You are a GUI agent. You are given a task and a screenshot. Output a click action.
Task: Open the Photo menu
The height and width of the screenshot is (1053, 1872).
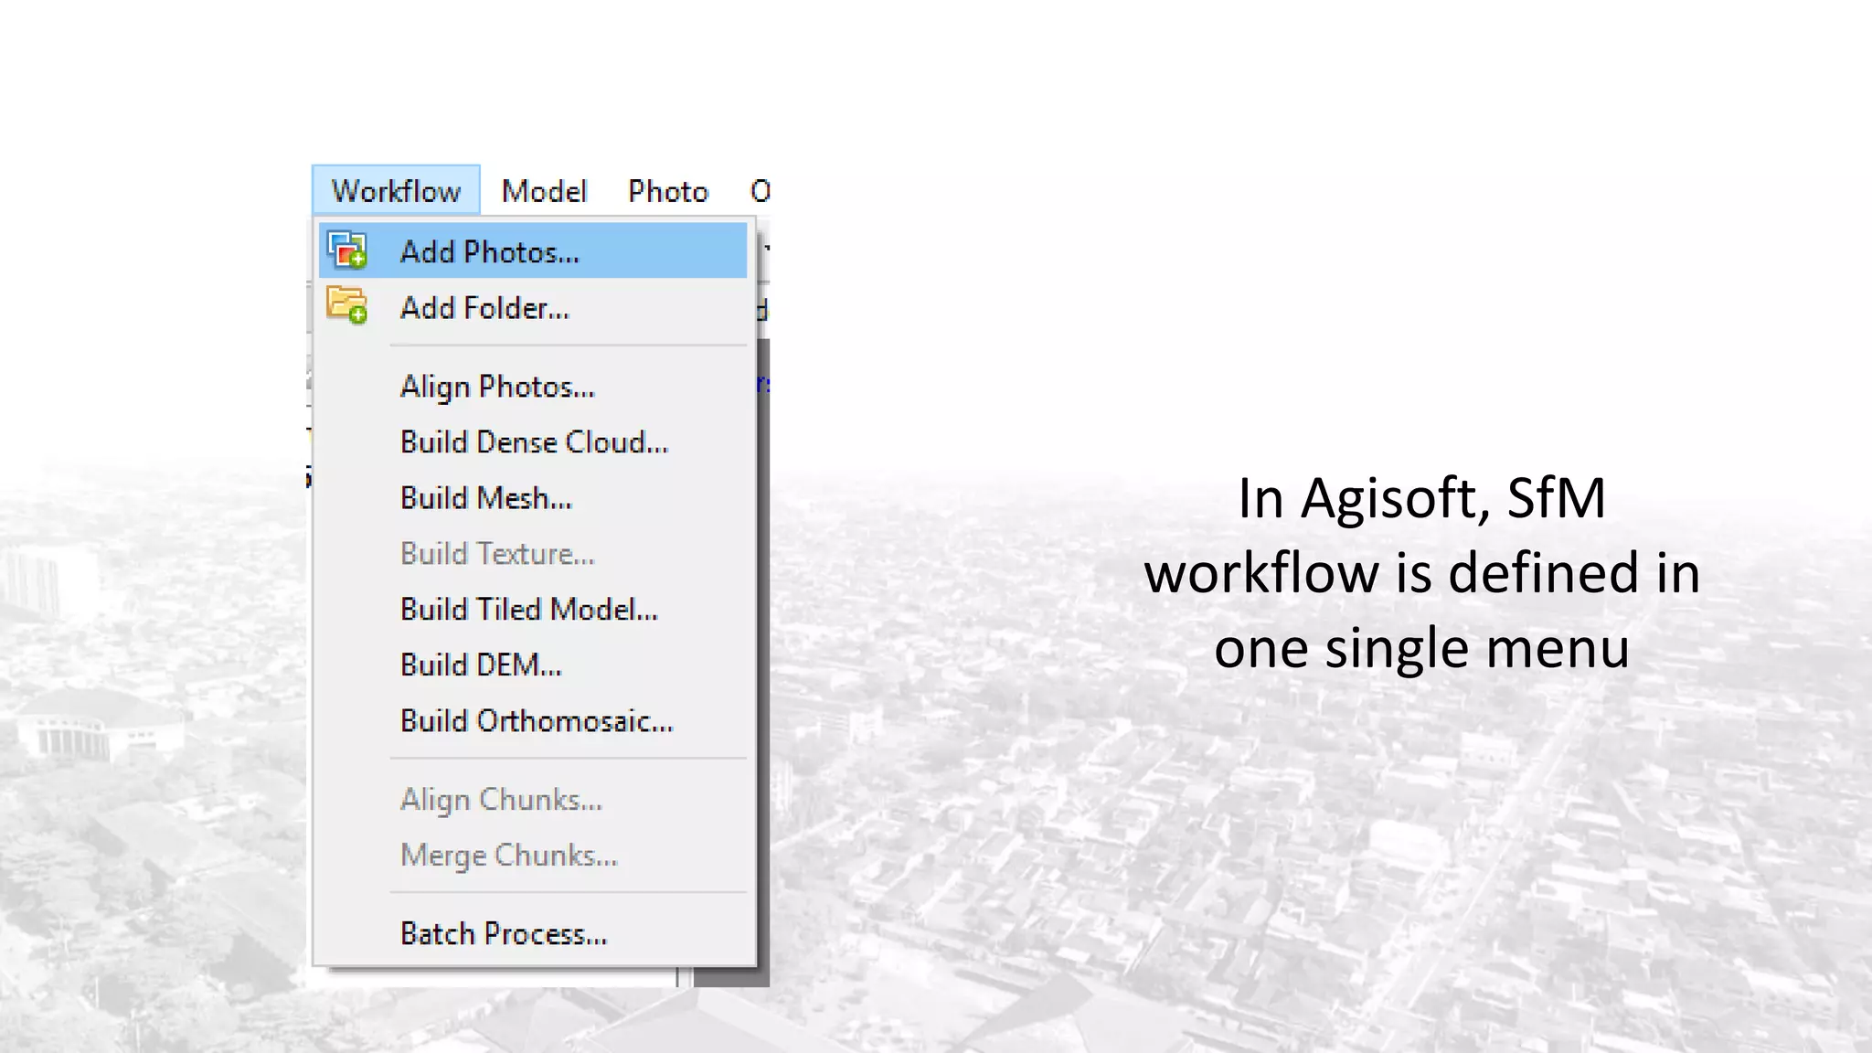click(x=668, y=190)
